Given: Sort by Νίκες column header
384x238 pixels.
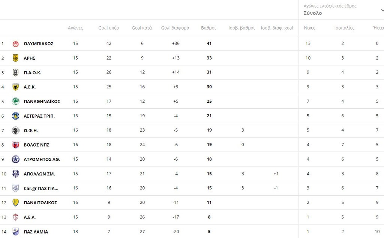Looking at the screenshot, I should 309,28.
